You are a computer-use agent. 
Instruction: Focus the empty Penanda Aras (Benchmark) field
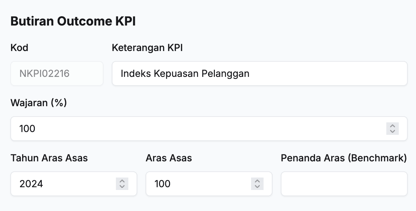point(344,184)
